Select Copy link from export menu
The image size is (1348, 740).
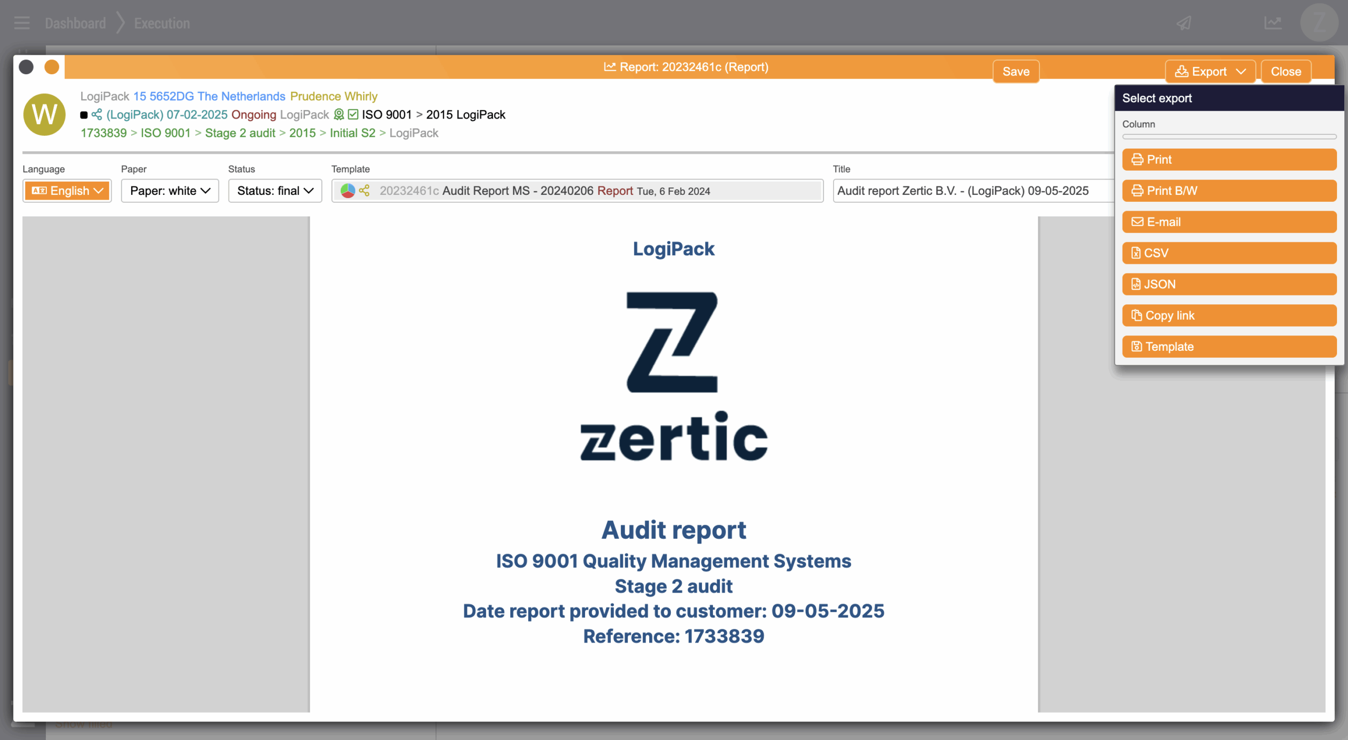coord(1228,315)
